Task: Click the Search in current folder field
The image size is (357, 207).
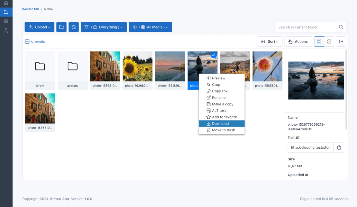Action: click(x=305, y=27)
